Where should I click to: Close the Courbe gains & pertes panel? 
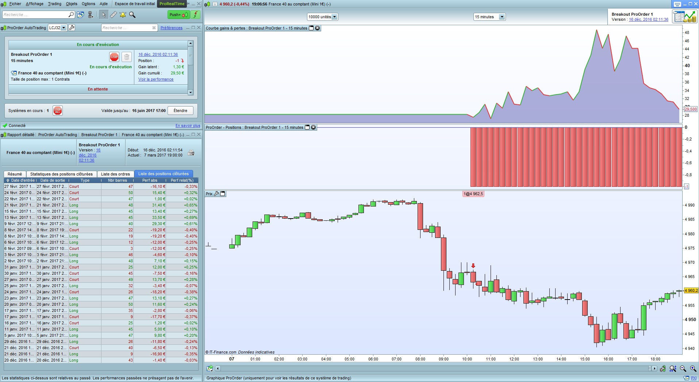tap(318, 28)
